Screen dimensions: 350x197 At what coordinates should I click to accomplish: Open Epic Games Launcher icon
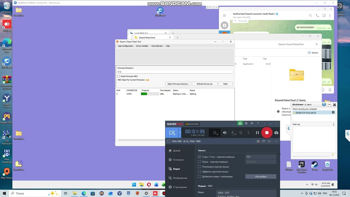[x=302, y=167]
